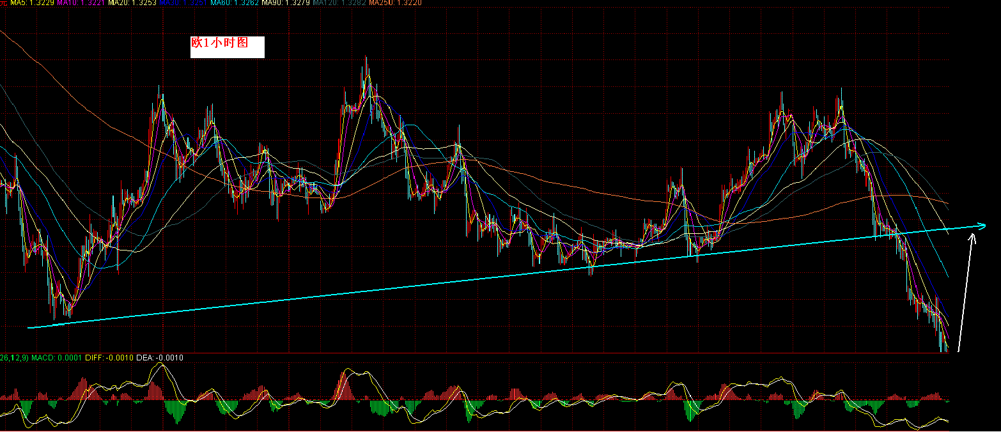This screenshot has width=1001, height=432.
Task: Click the DEA: -0.0010 label
Action: click(160, 358)
